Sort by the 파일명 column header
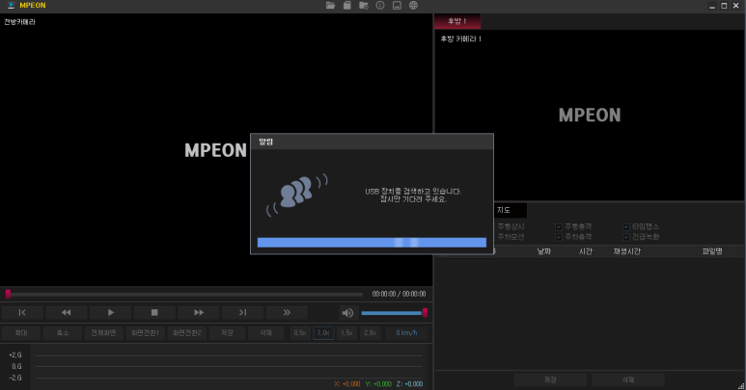The width and height of the screenshot is (746, 390). coord(712,251)
